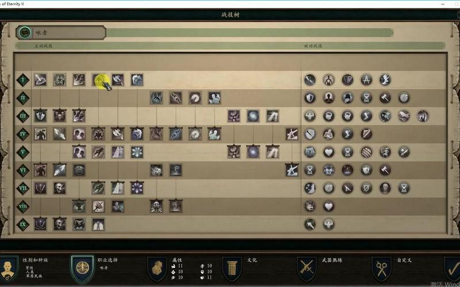This screenshot has width=460, height=287.
Task: Open the 咏者 class tab
Action: pyautogui.click(x=61, y=33)
